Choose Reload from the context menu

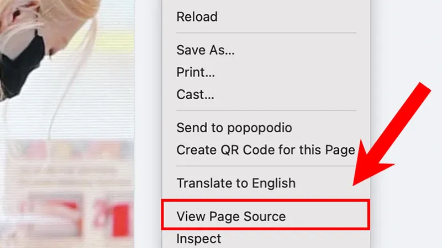pos(197,17)
